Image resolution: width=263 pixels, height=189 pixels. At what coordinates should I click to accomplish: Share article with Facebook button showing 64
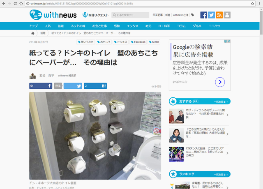pyautogui.click(x=41, y=86)
